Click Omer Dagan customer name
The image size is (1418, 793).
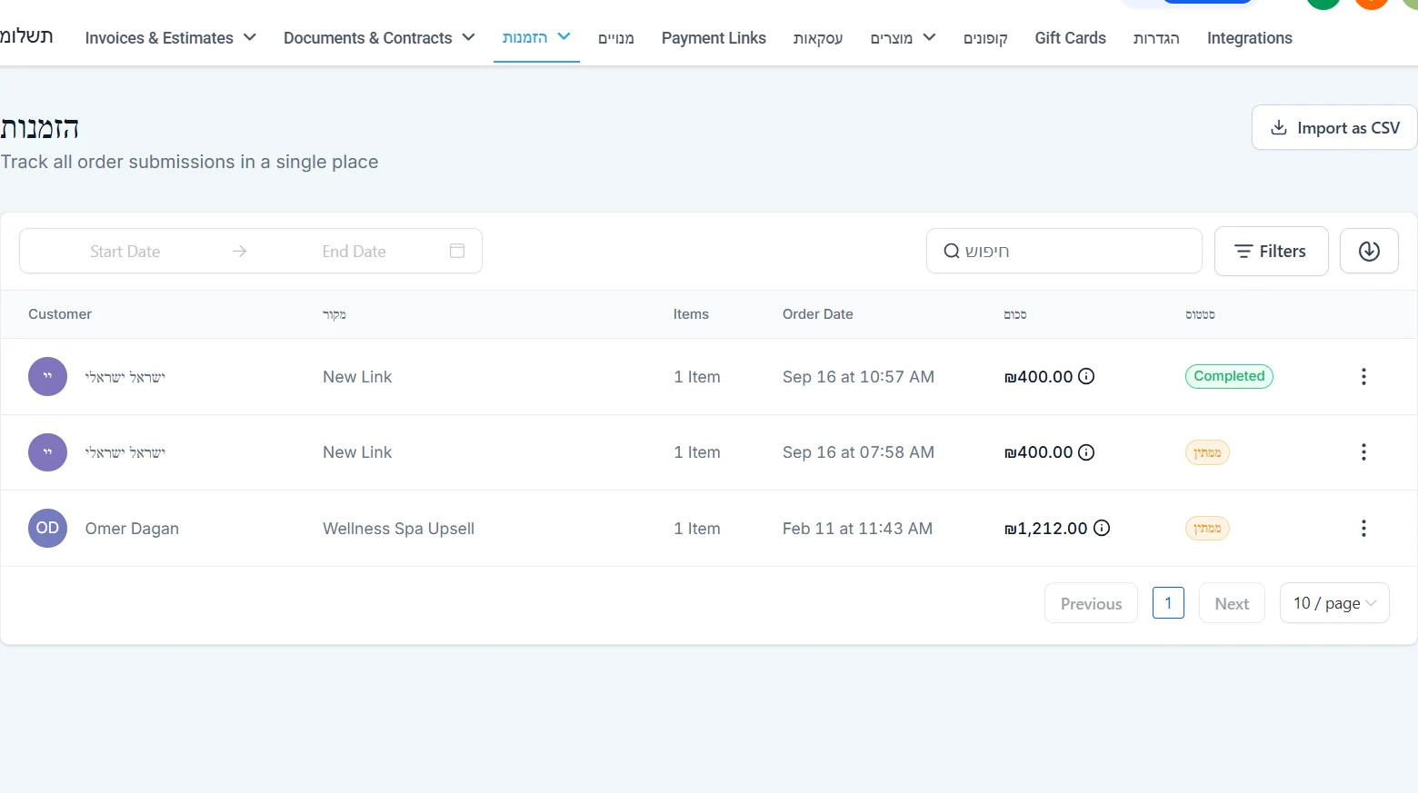point(132,529)
